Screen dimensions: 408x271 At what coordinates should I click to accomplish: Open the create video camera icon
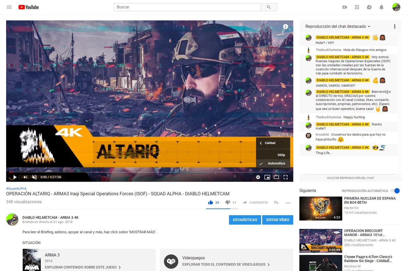[x=345, y=7]
